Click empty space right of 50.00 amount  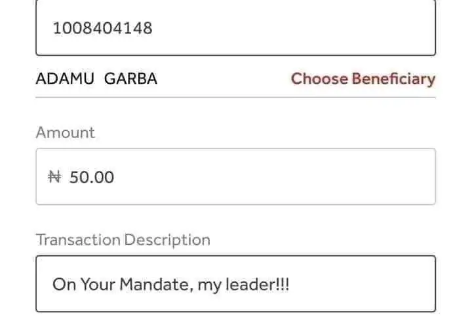click(275, 177)
